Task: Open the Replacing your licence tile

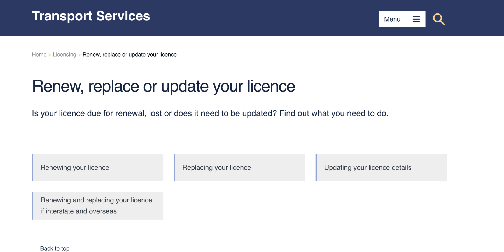Action: [240, 167]
